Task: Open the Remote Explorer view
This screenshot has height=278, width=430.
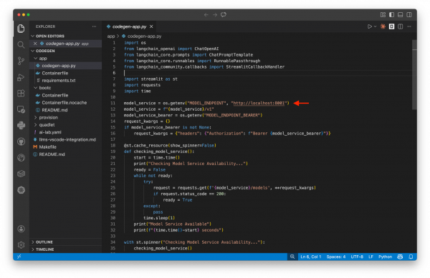Action: [x=21, y=109]
